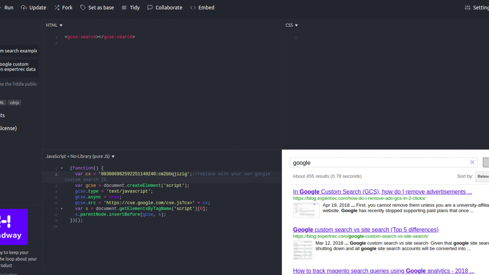Click the cdnjs resource tag

pos(15,102)
